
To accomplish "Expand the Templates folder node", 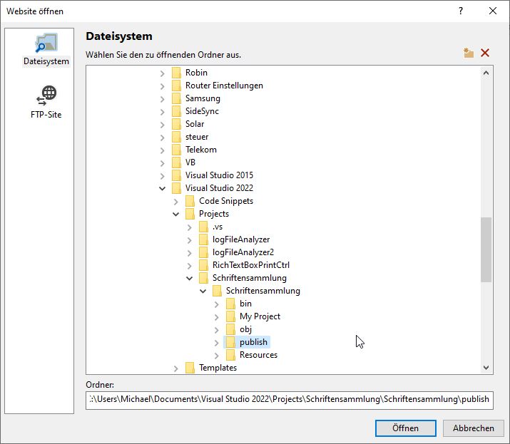I will [176, 368].
